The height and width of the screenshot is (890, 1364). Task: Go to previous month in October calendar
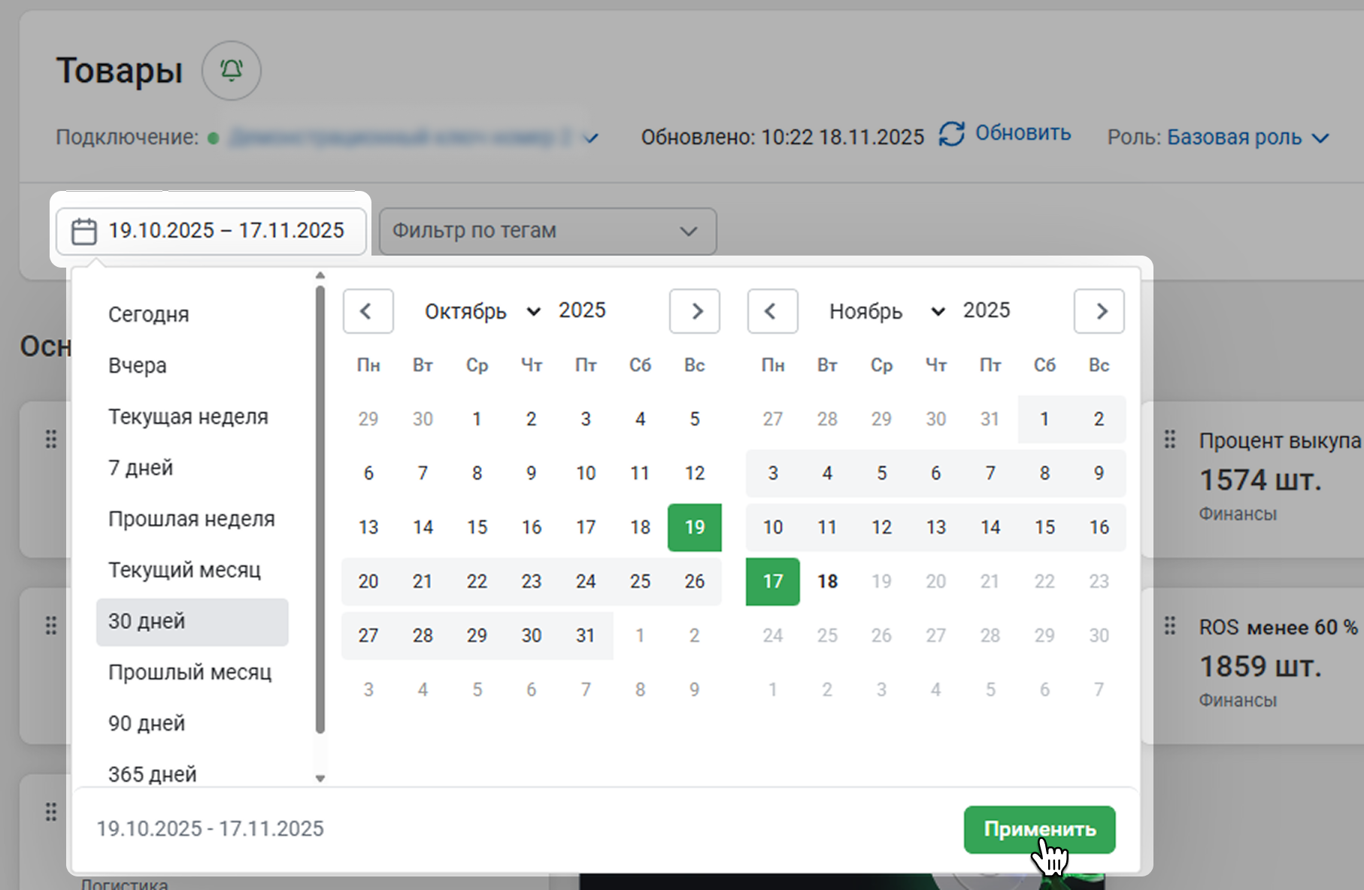tap(368, 311)
